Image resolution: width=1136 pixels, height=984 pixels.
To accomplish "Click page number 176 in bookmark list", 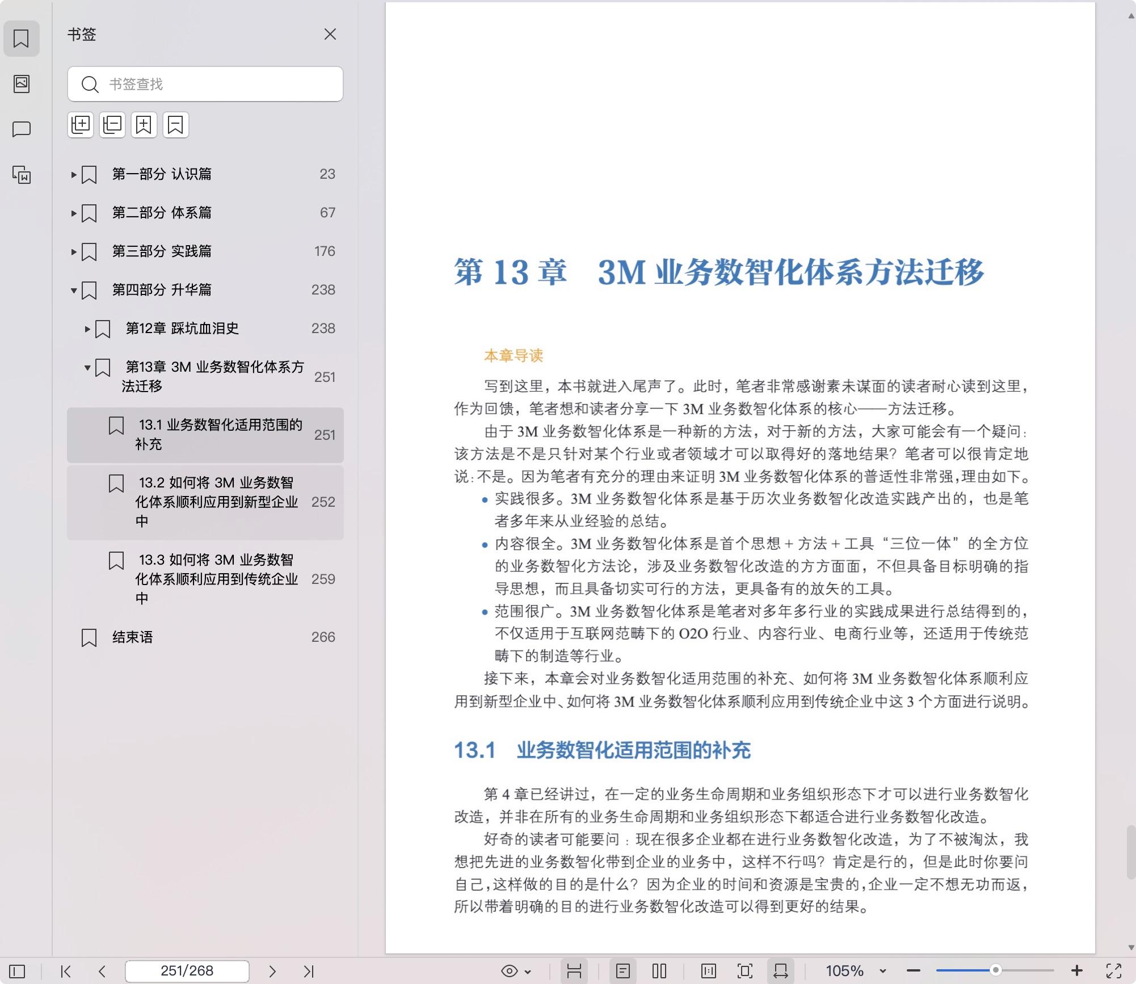I will point(325,251).
